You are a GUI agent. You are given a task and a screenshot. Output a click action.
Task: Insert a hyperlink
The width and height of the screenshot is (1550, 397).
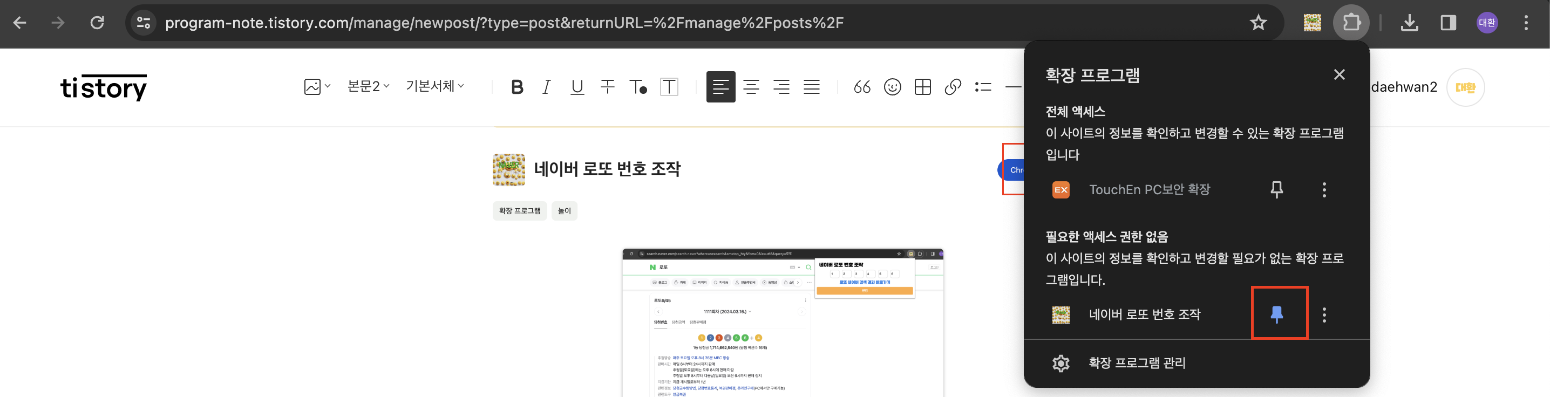click(x=953, y=87)
